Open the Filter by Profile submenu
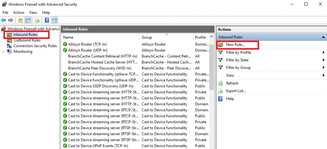 click(271, 52)
